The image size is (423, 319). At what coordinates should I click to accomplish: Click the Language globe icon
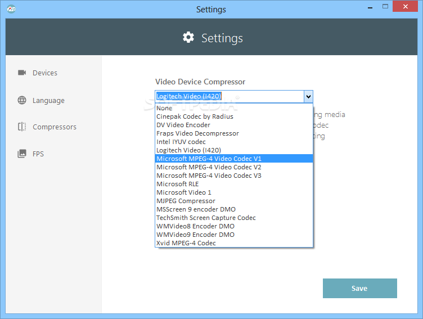pos(22,100)
